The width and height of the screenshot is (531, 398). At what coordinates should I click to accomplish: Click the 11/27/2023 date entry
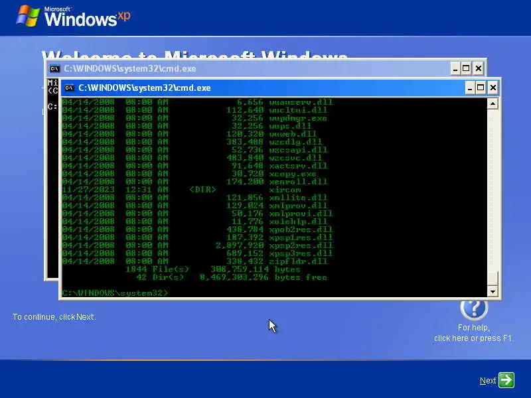tap(88, 190)
